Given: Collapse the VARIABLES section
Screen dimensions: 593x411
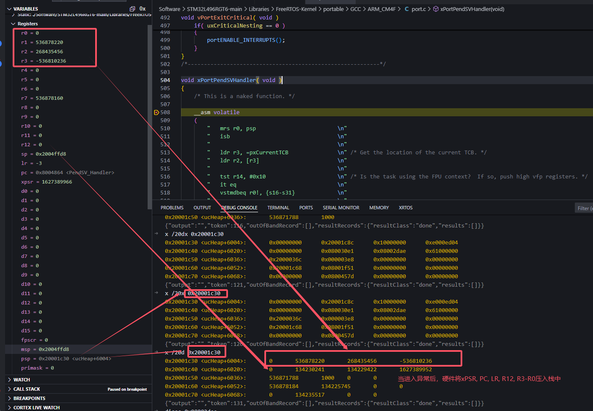Looking at the screenshot, I should [10, 9].
